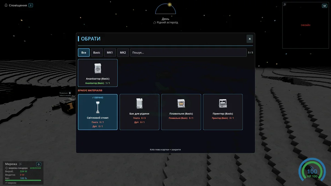Screen dimensions: 331x186
Task: Click the plug icon beside Мережа
Action: 20,164
